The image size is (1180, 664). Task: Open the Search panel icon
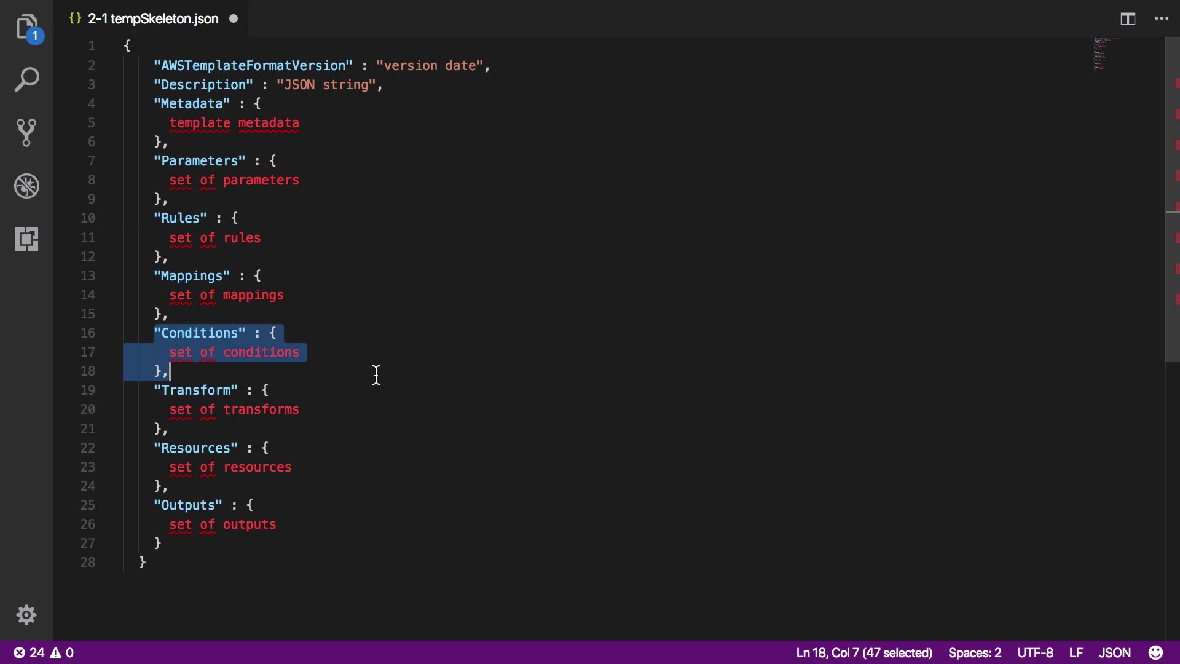coord(26,80)
